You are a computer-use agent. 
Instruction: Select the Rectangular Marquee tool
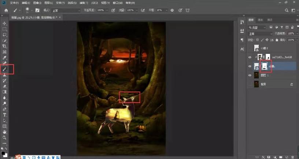[4, 29]
